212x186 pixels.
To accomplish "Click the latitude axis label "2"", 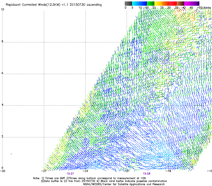I will (x=2, y=136).
